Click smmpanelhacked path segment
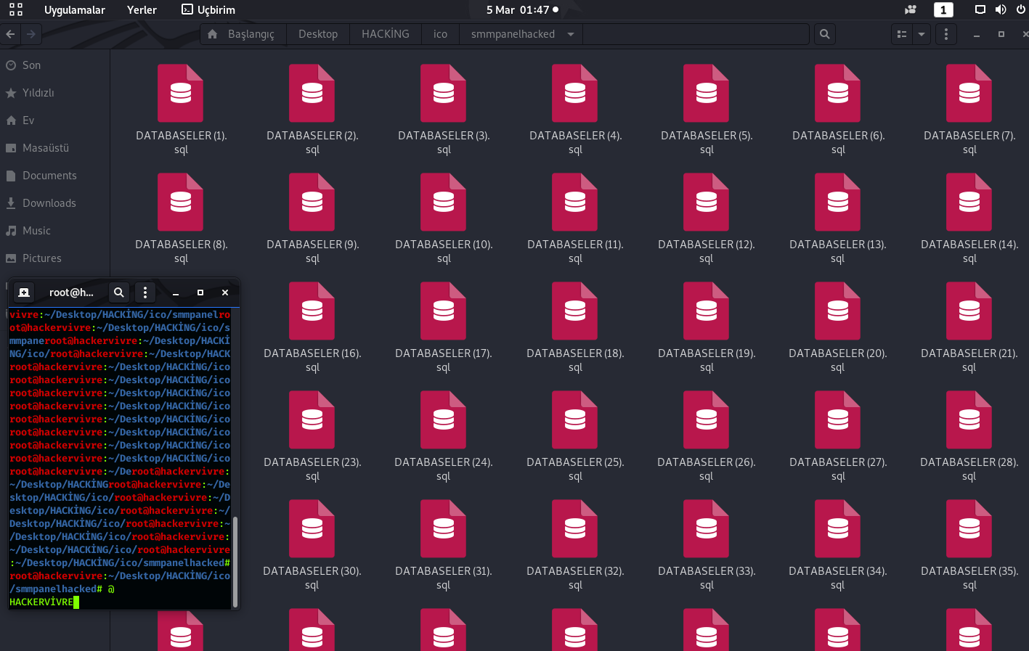Viewport: 1029px width, 651px height. [513, 34]
